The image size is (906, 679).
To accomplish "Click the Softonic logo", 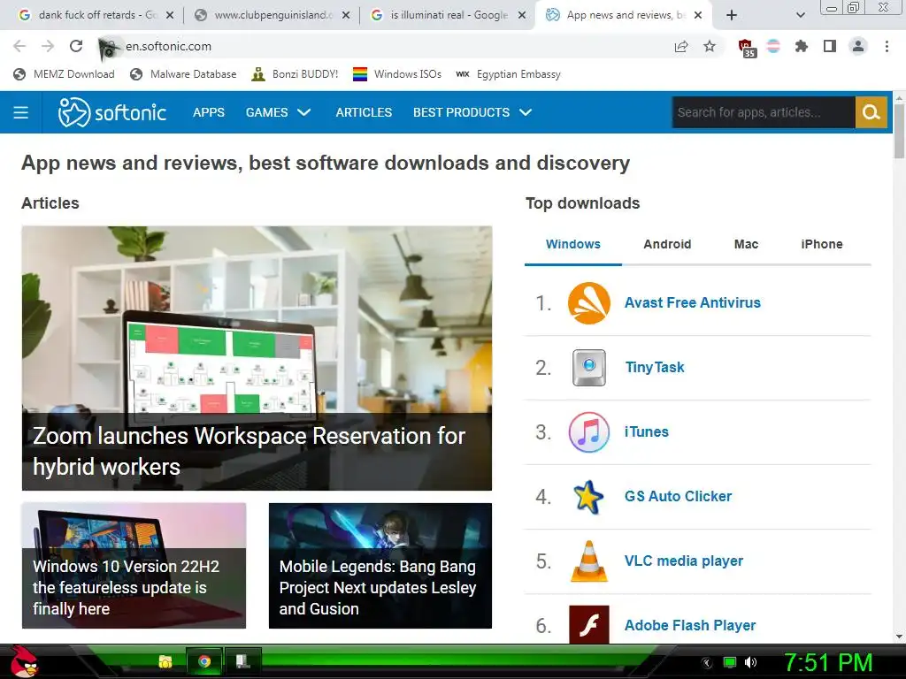I will point(112,112).
